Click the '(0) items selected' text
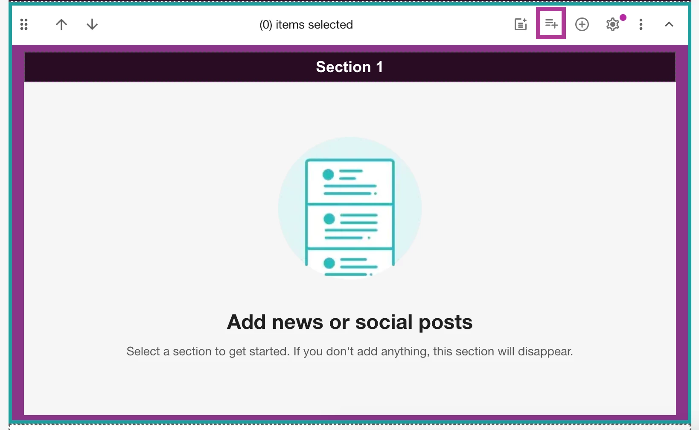Viewport: 699px width, 430px height. tap(306, 25)
